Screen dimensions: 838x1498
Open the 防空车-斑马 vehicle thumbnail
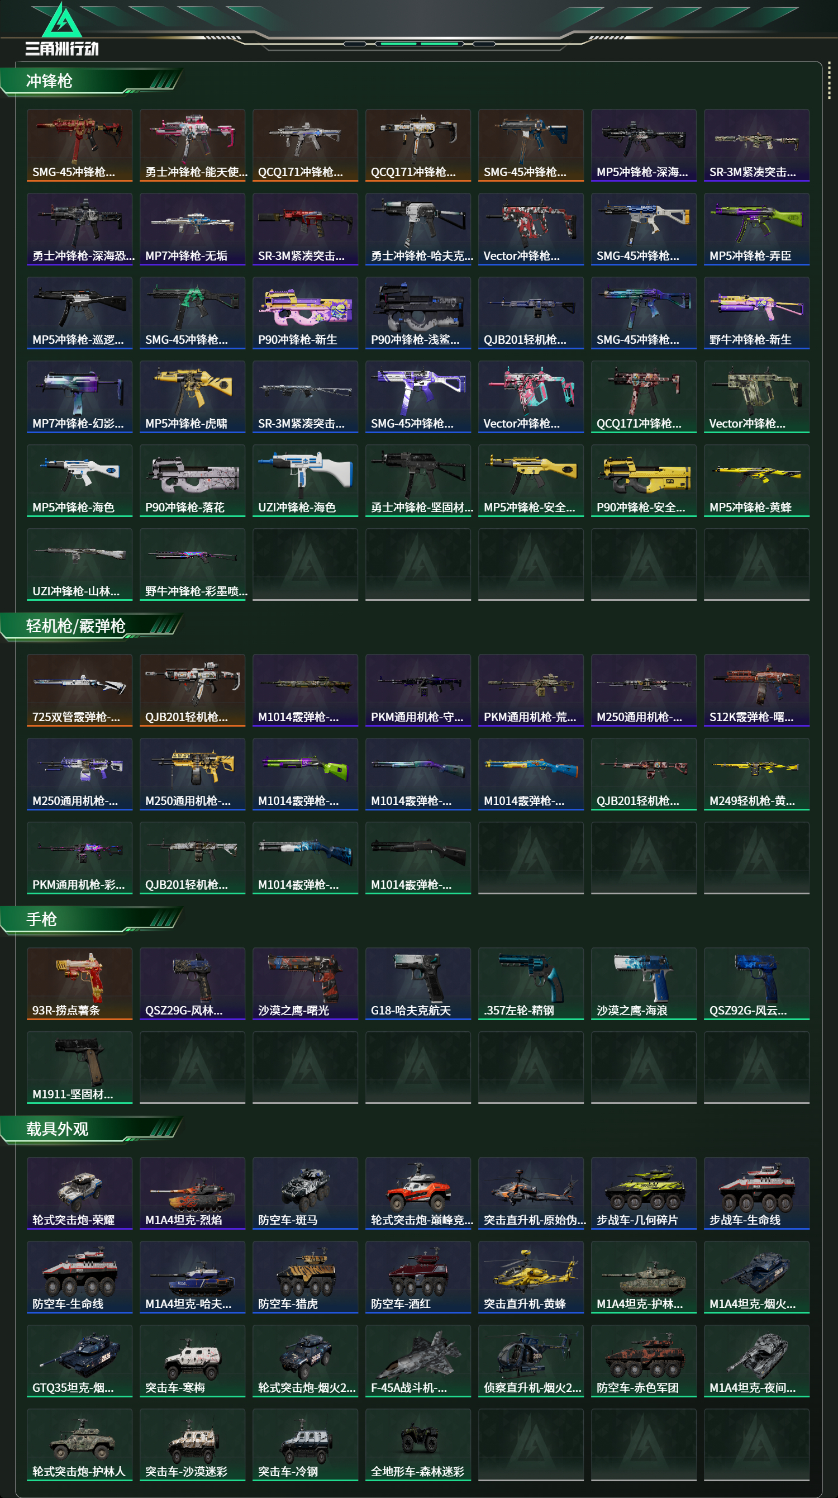click(305, 1193)
